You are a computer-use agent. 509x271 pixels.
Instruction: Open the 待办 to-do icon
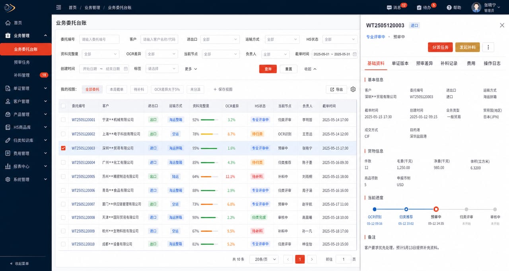[x=419, y=8]
